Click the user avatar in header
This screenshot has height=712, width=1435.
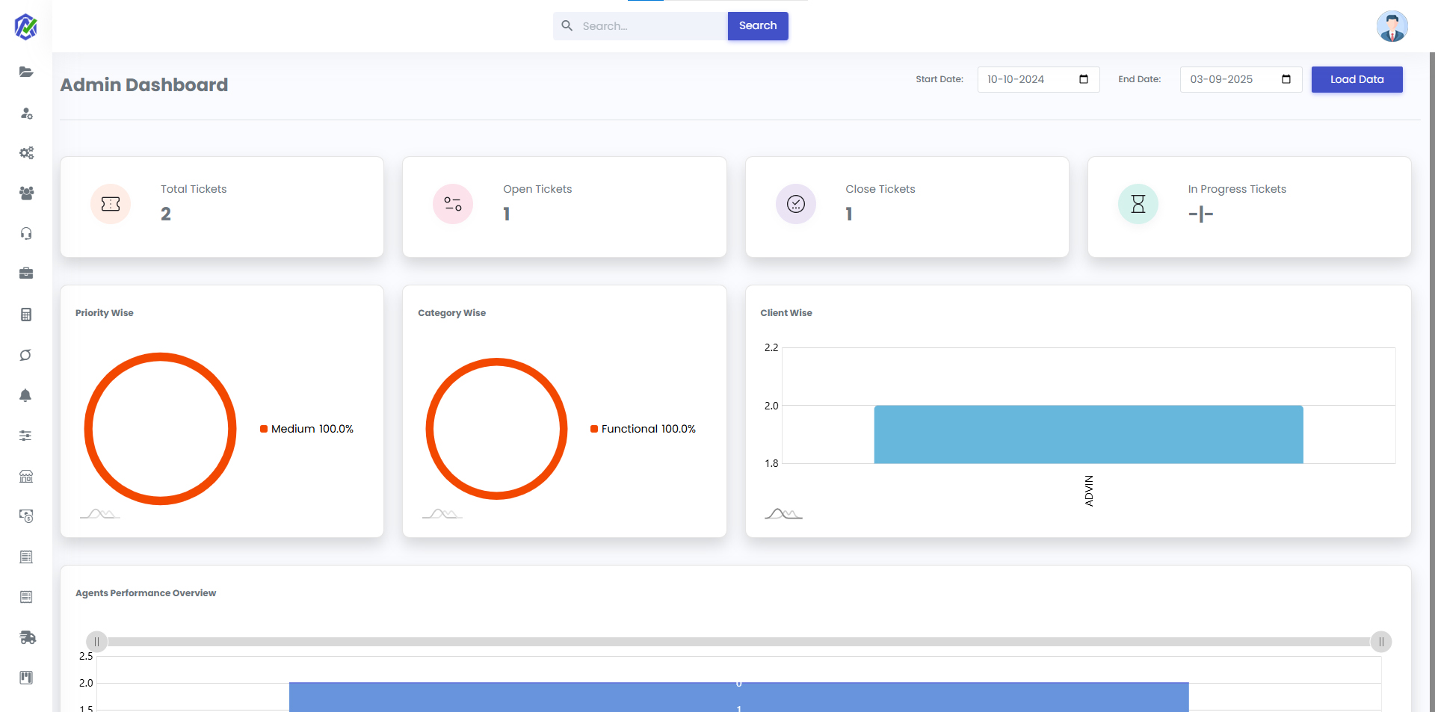pos(1392,27)
